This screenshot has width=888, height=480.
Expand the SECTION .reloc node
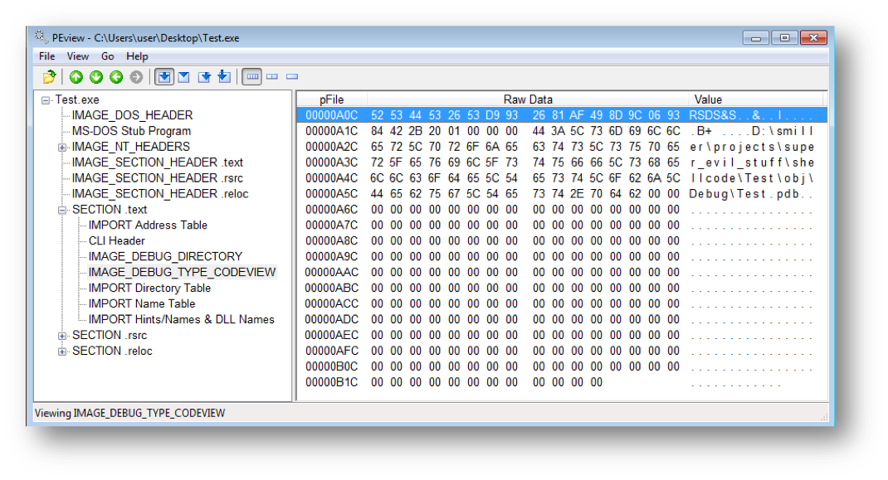pyautogui.click(x=61, y=352)
